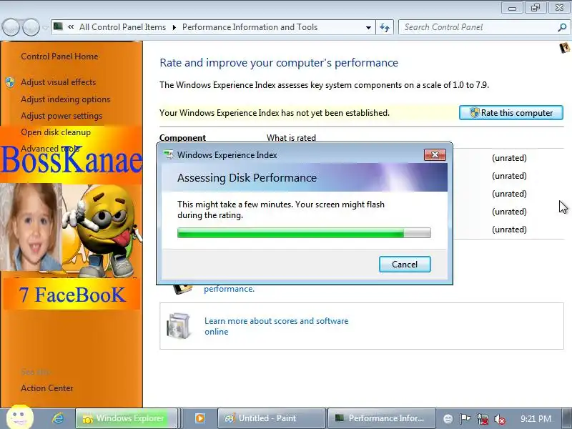
Task: Click the refresh button beside address bar
Action: pyautogui.click(x=385, y=27)
